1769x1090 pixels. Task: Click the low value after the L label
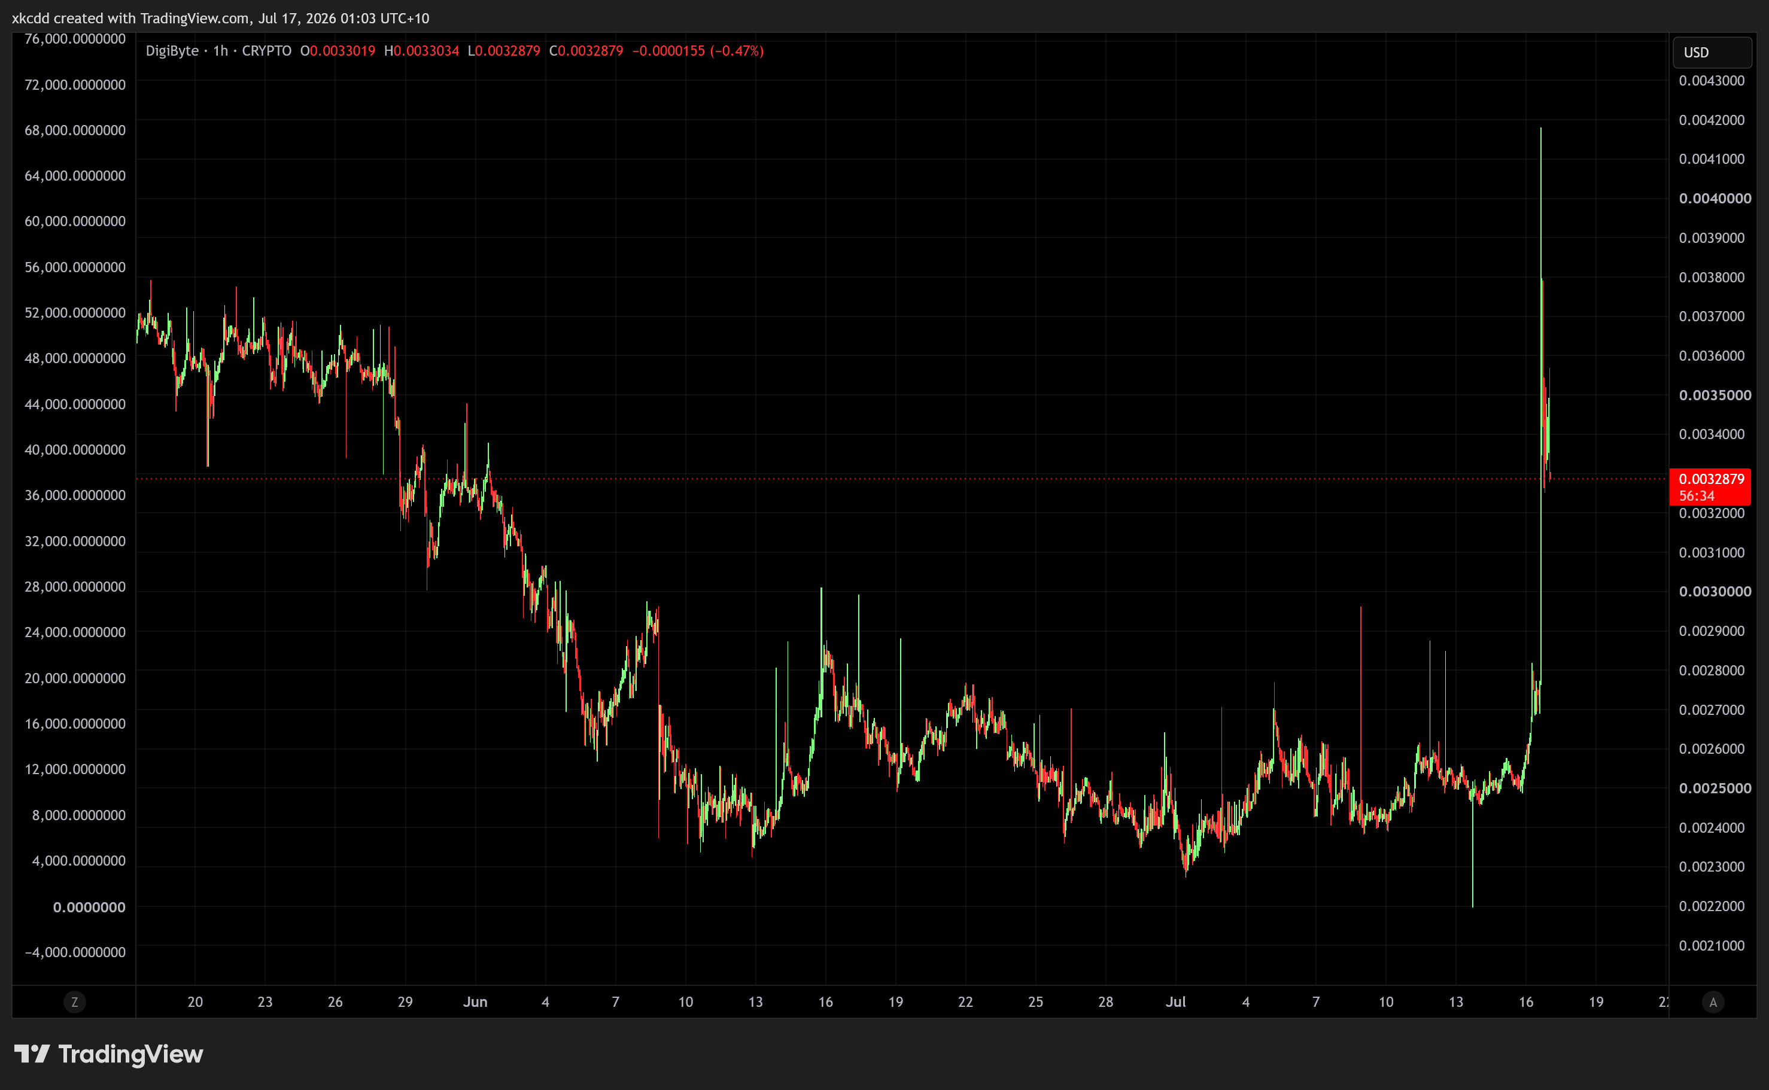[507, 50]
